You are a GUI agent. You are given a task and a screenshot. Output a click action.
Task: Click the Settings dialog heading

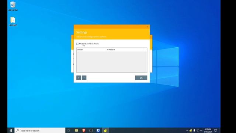click(82, 32)
